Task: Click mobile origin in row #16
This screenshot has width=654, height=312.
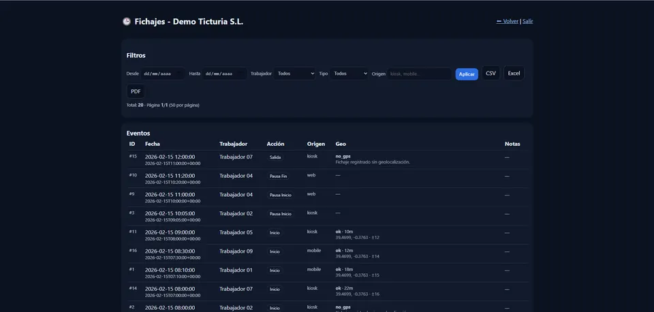Action: pos(314,250)
